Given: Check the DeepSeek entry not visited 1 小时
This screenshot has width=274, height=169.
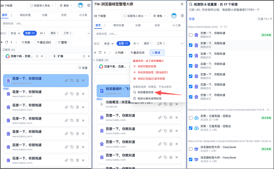Looking at the screenshot, I should coord(191,149).
